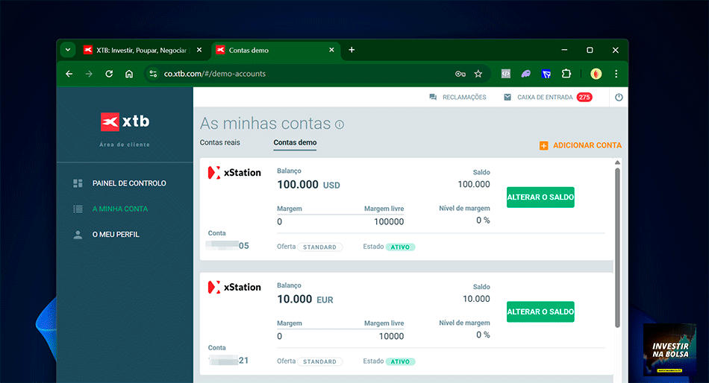This screenshot has height=383, width=709.
Task: Open the browser home page
Action: click(129, 74)
